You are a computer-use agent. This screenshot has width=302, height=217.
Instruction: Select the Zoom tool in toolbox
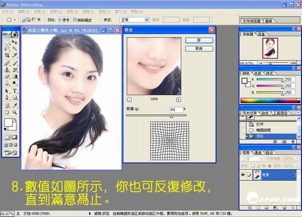coord(14,112)
